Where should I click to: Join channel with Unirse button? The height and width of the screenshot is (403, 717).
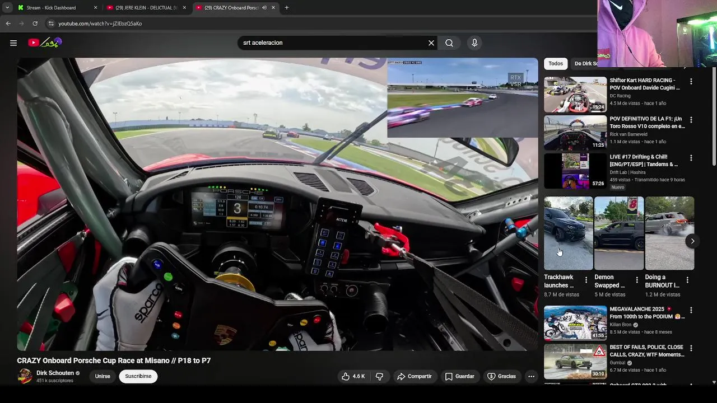pyautogui.click(x=103, y=376)
